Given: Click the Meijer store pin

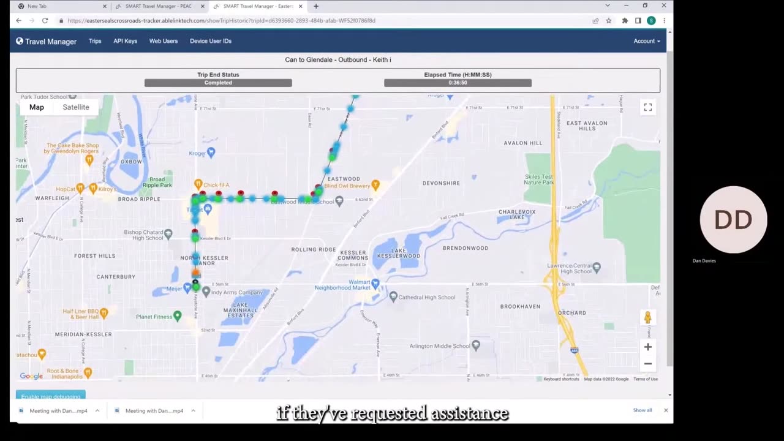Looking at the screenshot, I should (187, 287).
